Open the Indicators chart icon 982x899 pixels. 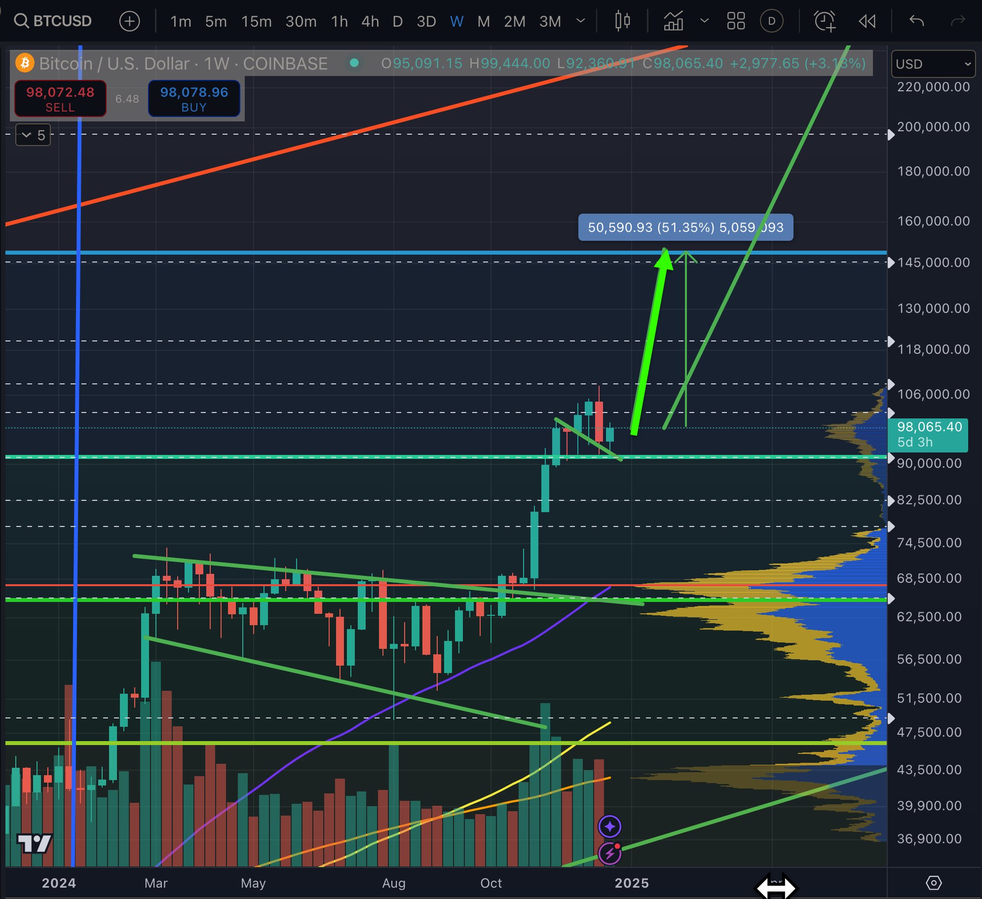pyautogui.click(x=673, y=21)
